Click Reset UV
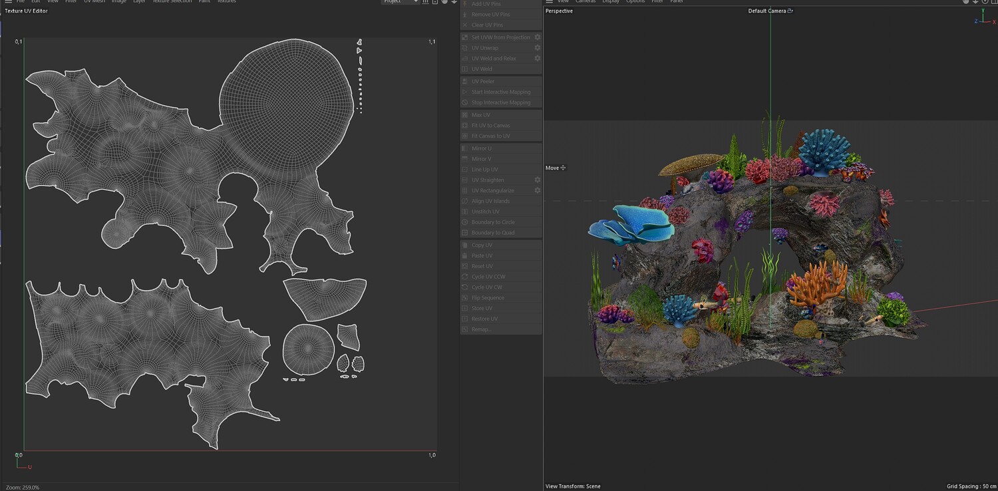Image resolution: width=998 pixels, height=491 pixels. point(501,266)
